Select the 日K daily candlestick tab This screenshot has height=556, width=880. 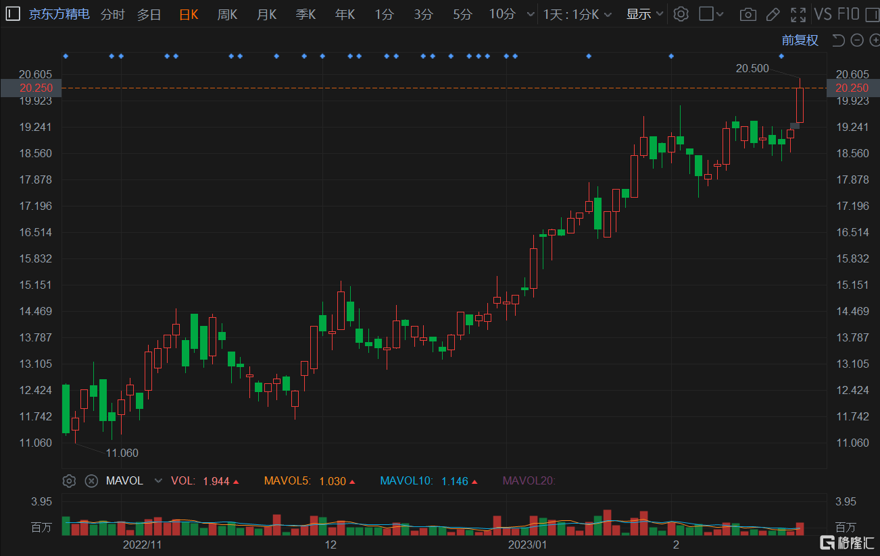189,14
